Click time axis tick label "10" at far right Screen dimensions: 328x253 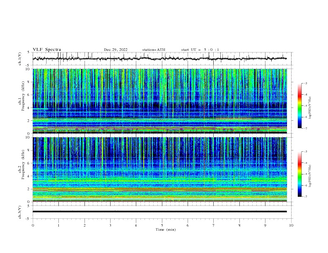pyautogui.click(x=291, y=225)
